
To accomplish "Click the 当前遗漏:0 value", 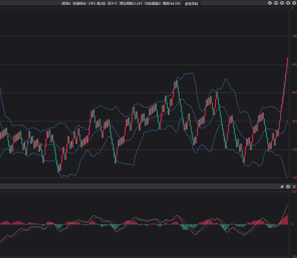I will click(152, 4).
